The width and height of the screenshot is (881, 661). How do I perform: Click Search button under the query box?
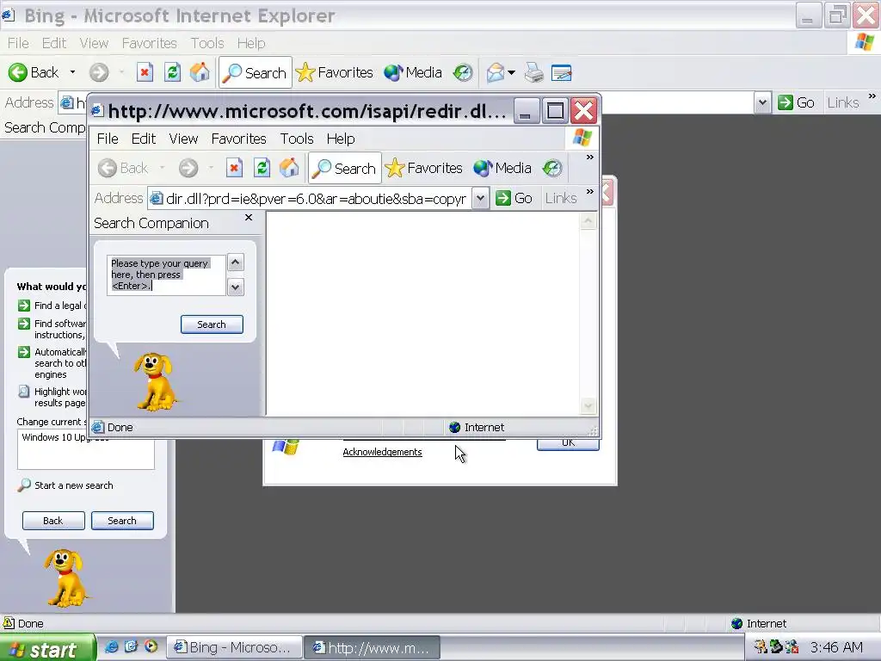212,324
